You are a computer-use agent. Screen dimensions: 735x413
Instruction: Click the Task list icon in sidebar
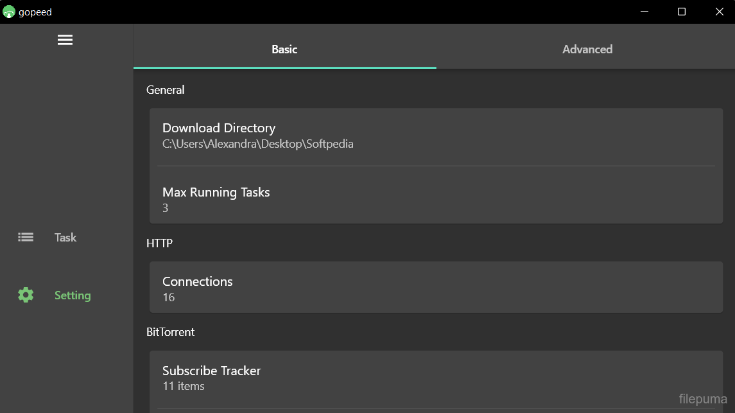pos(26,237)
